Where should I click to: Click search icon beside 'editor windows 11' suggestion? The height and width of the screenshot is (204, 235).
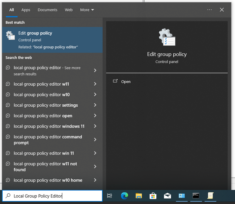pyautogui.click(x=8, y=126)
